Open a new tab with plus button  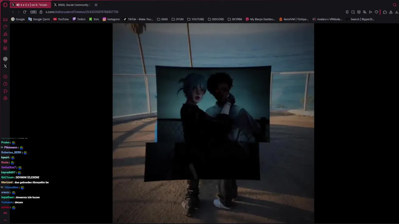tap(96, 5)
